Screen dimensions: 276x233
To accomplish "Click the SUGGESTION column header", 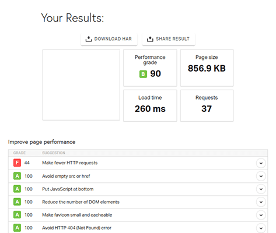I will point(54,153).
